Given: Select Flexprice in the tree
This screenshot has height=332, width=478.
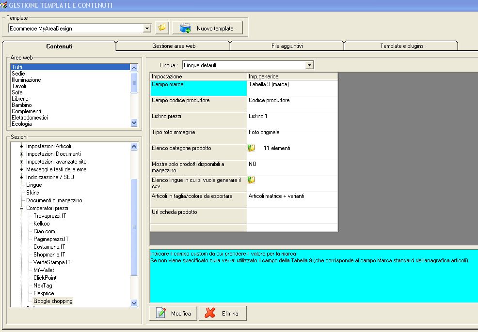Looking at the screenshot, I should [x=44, y=293].
